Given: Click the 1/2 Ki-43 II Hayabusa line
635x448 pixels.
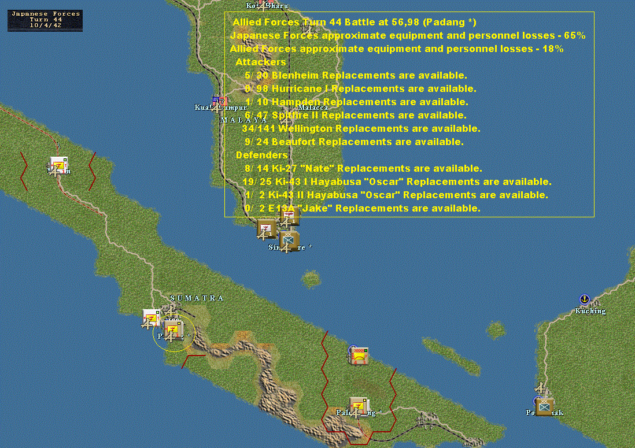Looking at the screenshot, I should point(397,195).
